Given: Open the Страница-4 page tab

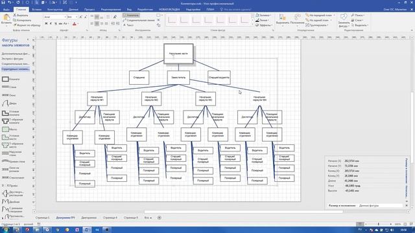Looking at the screenshot, I should point(110,217).
